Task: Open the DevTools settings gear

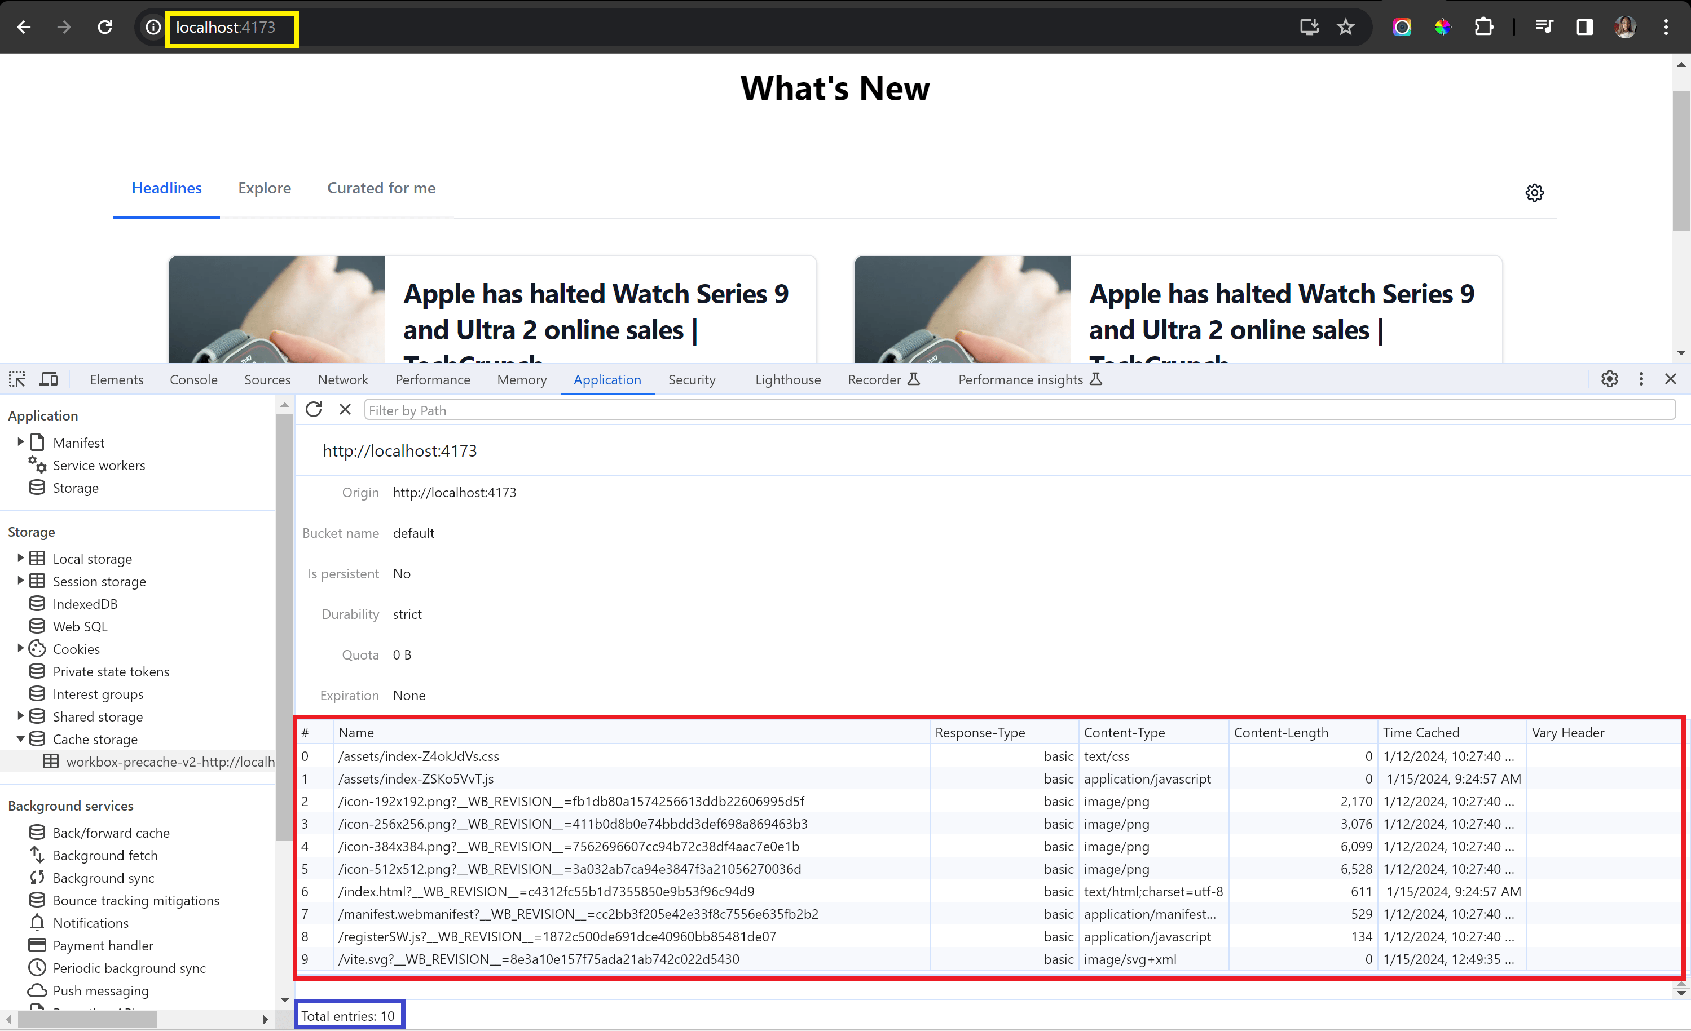Action: coord(1609,379)
